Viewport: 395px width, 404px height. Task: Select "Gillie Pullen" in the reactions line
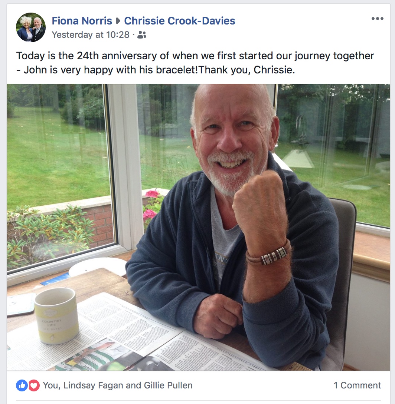(168, 385)
